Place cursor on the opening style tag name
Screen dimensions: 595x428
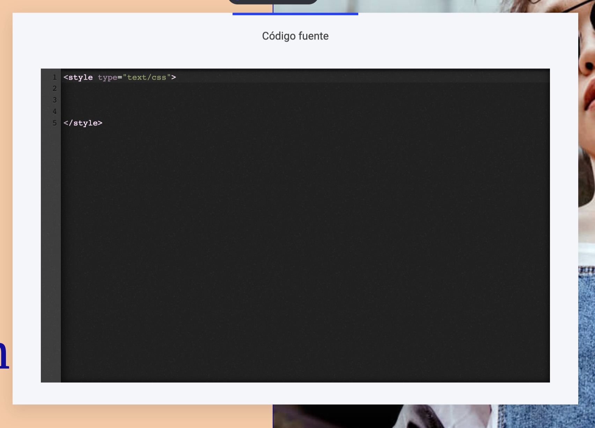tap(80, 77)
